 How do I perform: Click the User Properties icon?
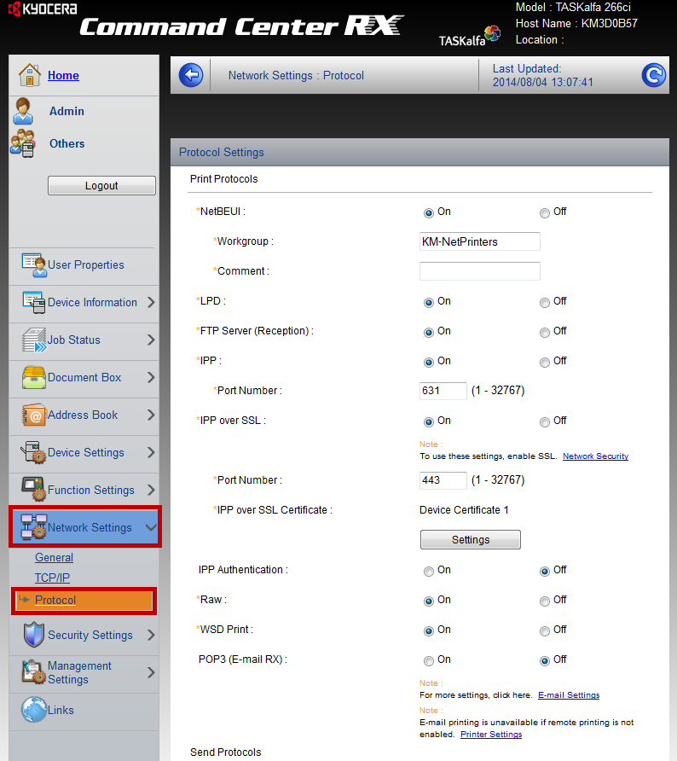[34, 265]
